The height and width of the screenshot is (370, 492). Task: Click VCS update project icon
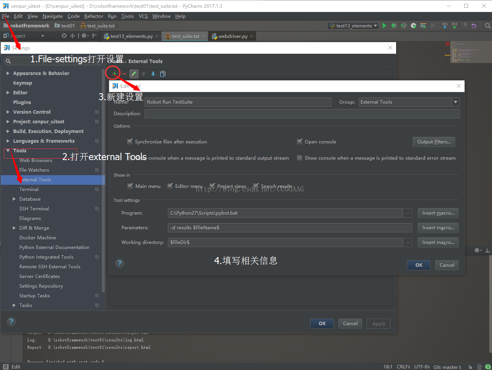pyautogui.click(x=445, y=26)
